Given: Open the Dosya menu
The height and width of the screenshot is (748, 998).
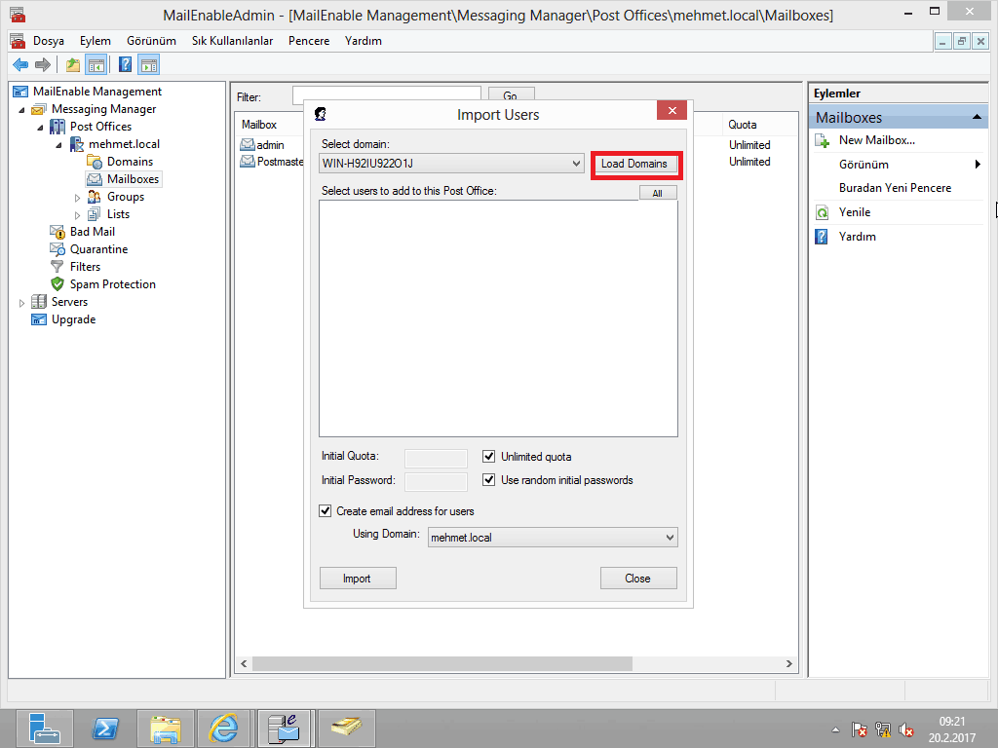Looking at the screenshot, I should (x=49, y=41).
